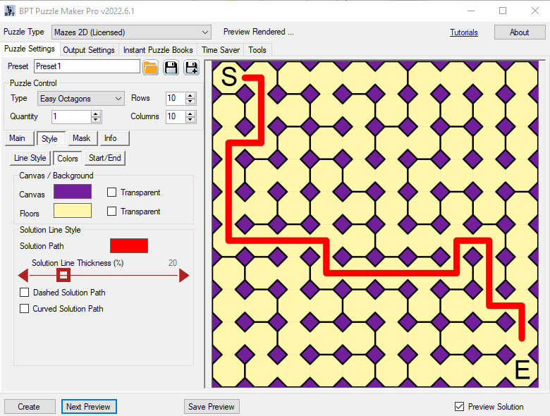
Task: Enable the Curved Solution Path option
Action: click(x=25, y=309)
